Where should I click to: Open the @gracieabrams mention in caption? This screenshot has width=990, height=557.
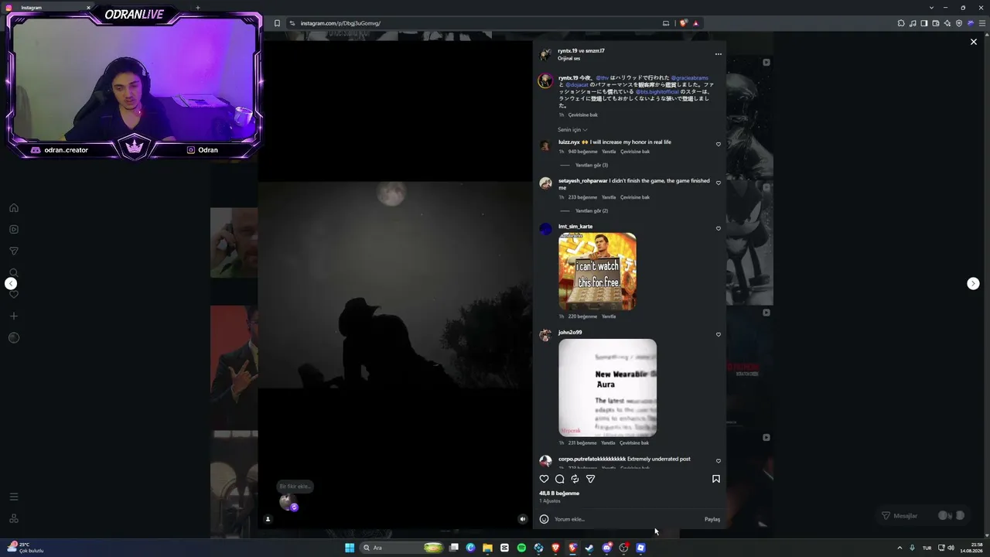pyautogui.click(x=690, y=78)
